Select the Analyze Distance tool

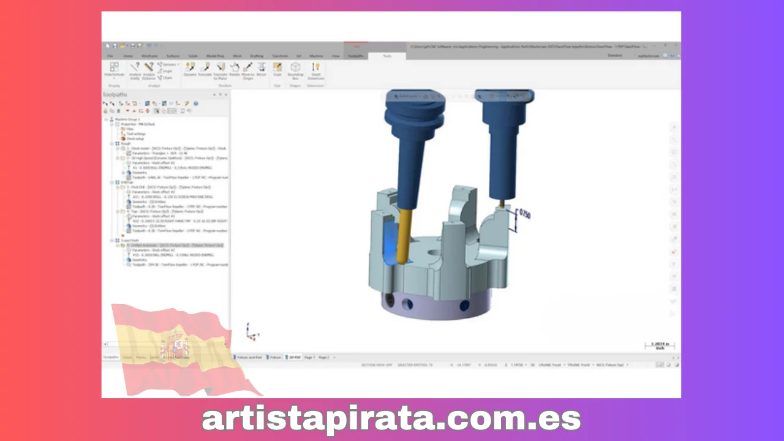click(148, 70)
